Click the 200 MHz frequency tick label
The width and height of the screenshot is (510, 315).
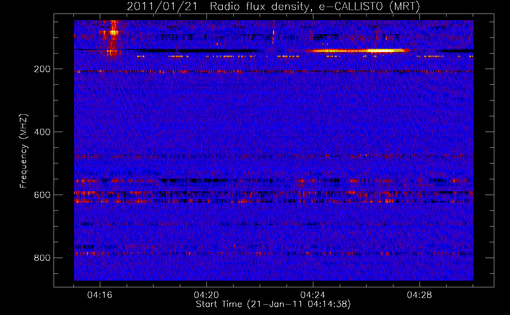point(42,69)
